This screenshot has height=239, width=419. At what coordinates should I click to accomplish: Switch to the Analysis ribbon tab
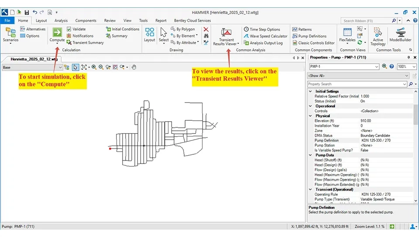(61, 20)
